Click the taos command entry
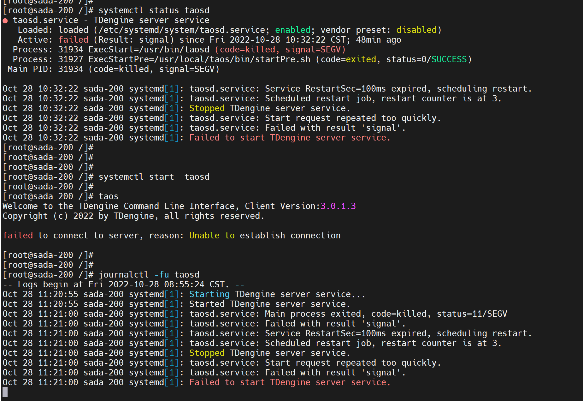Viewport: 583px width, 401px height. [109, 196]
